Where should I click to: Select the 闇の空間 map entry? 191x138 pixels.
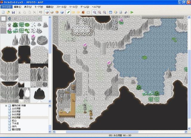point(17,130)
